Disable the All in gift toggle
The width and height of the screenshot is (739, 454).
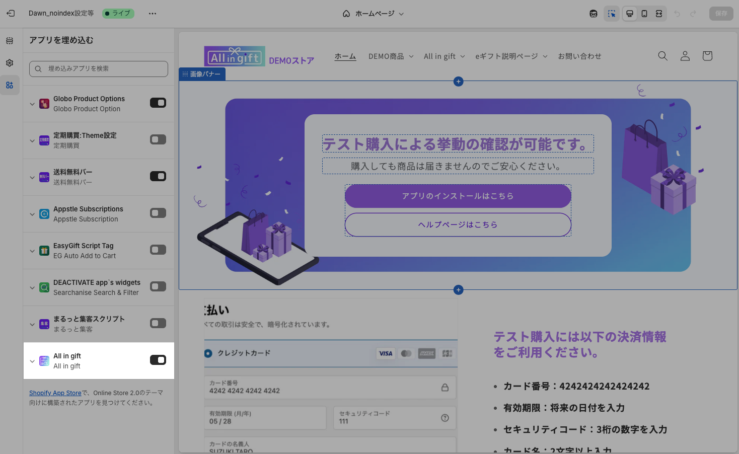pyautogui.click(x=158, y=360)
